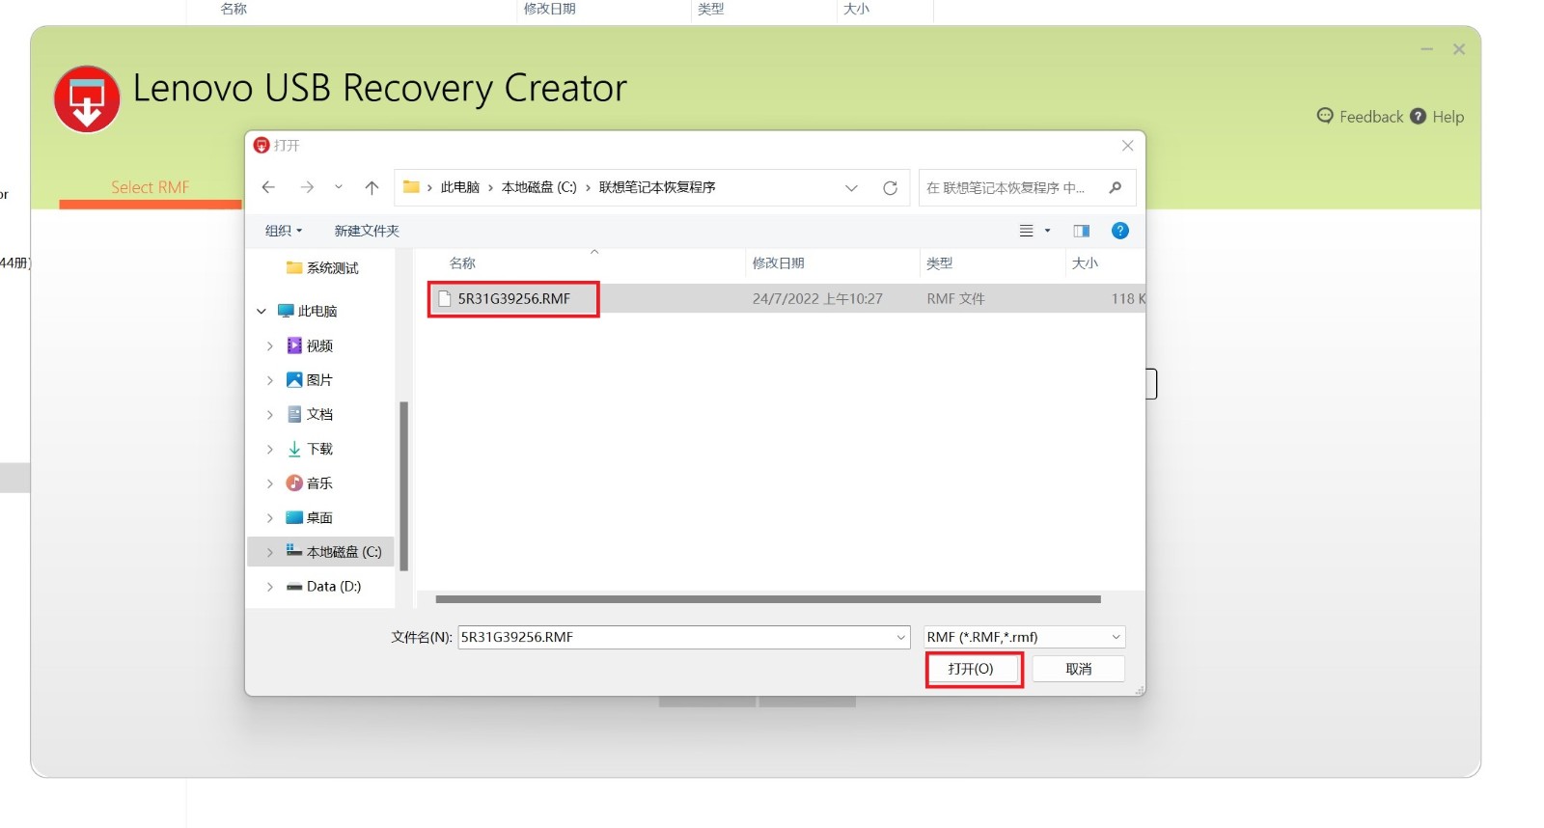Expand the 图片 tree node
The width and height of the screenshot is (1544, 828).
[x=270, y=380]
